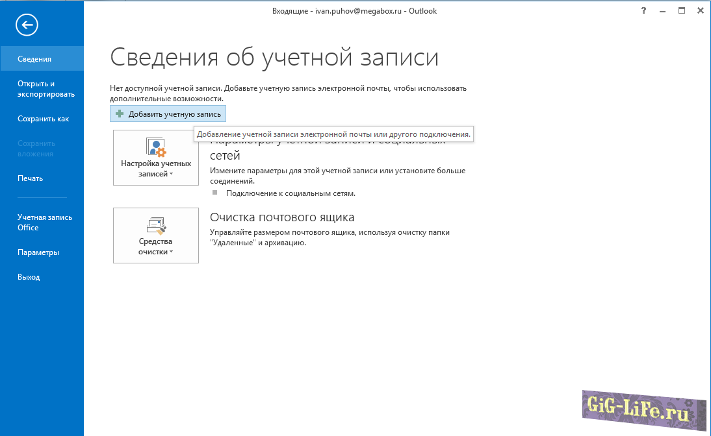Click the account settings person-with-gear icon
The image size is (711, 436).
click(x=156, y=147)
